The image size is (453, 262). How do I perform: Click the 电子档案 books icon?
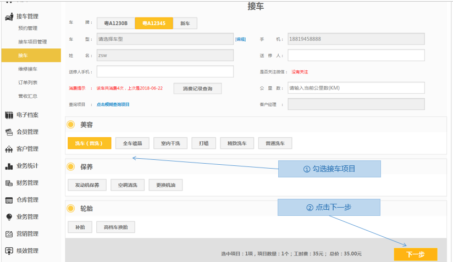[x=9, y=115]
